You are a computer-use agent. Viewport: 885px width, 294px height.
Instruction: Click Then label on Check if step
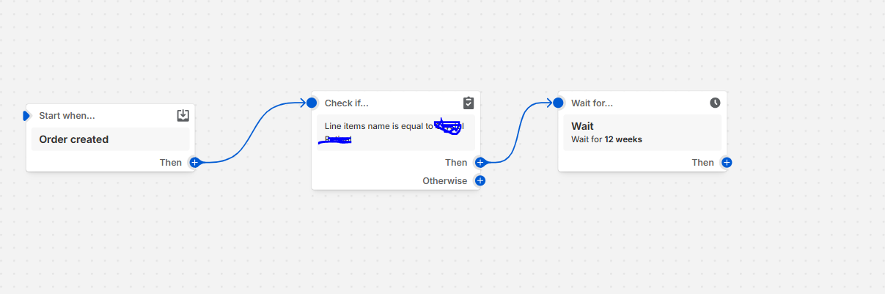[456, 162]
